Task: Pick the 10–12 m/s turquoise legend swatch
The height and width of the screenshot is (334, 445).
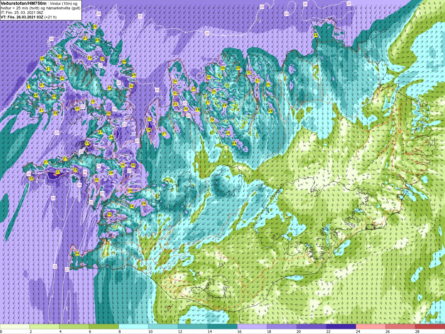Action: 163,327
